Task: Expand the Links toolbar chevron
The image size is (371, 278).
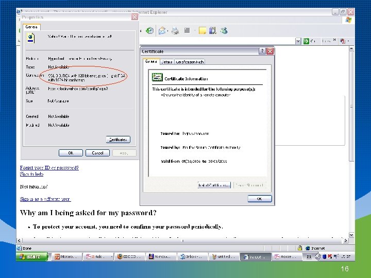Action: click(x=334, y=40)
